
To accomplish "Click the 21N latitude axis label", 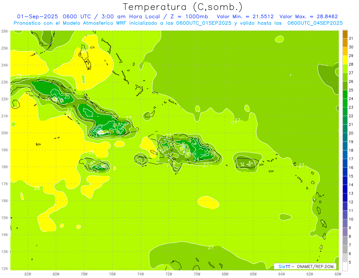I will click(x=4, y=116).
